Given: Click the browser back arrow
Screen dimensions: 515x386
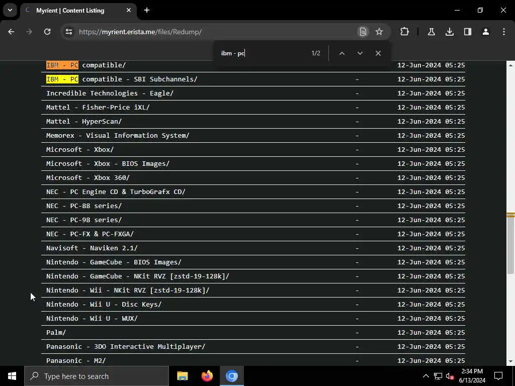Looking at the screenshot, I should coord(11,32).
